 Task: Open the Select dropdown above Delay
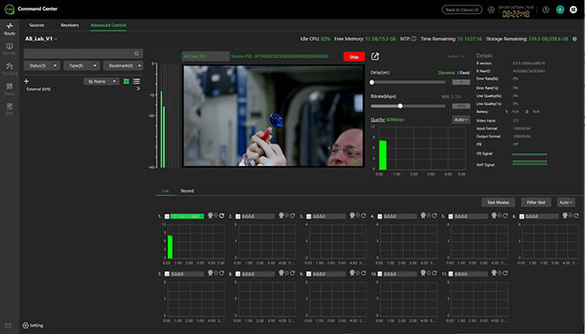coord(456,57)
